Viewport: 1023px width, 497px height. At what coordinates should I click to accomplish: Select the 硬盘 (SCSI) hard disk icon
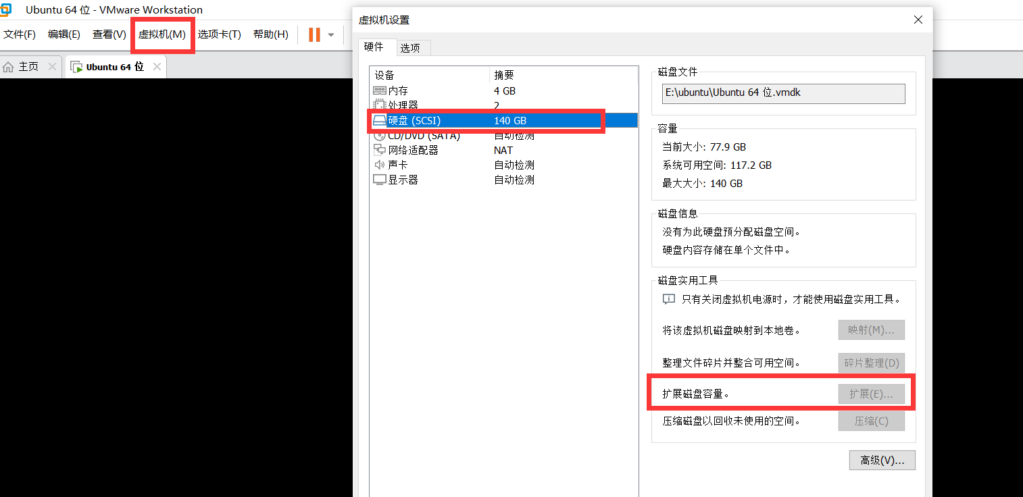coord(380,120)
